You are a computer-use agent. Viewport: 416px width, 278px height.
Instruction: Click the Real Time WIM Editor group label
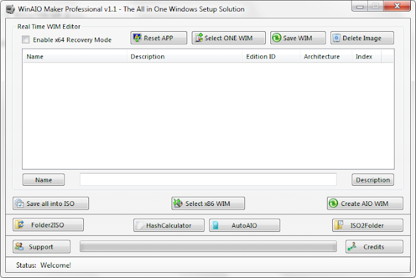pos(49,27)
